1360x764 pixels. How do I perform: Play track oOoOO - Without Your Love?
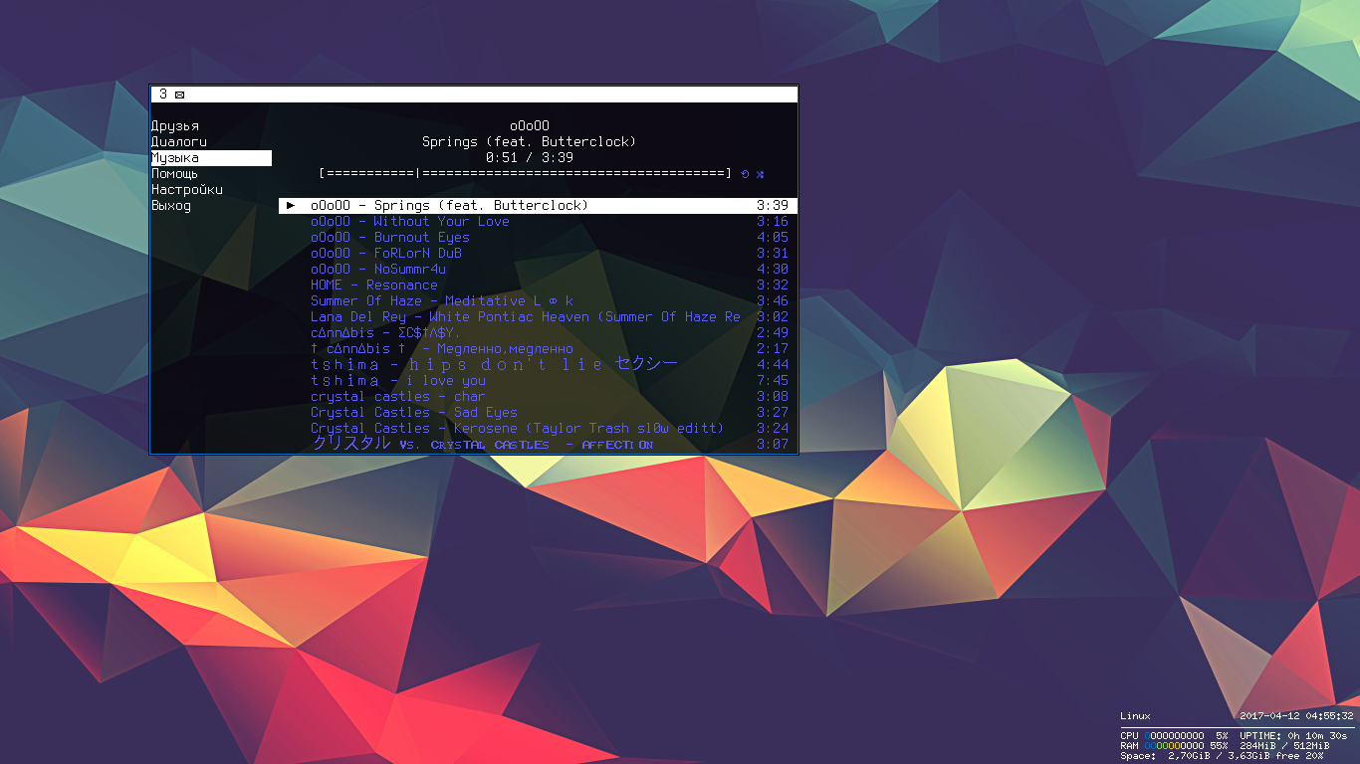[539, 222]
